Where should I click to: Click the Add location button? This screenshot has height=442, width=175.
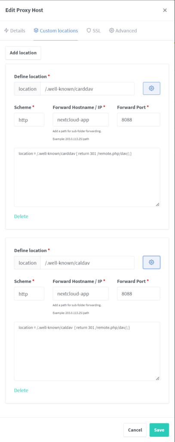point(23,53)
